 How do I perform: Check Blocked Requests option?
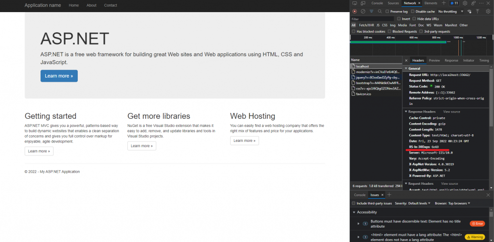coord(390,31)
